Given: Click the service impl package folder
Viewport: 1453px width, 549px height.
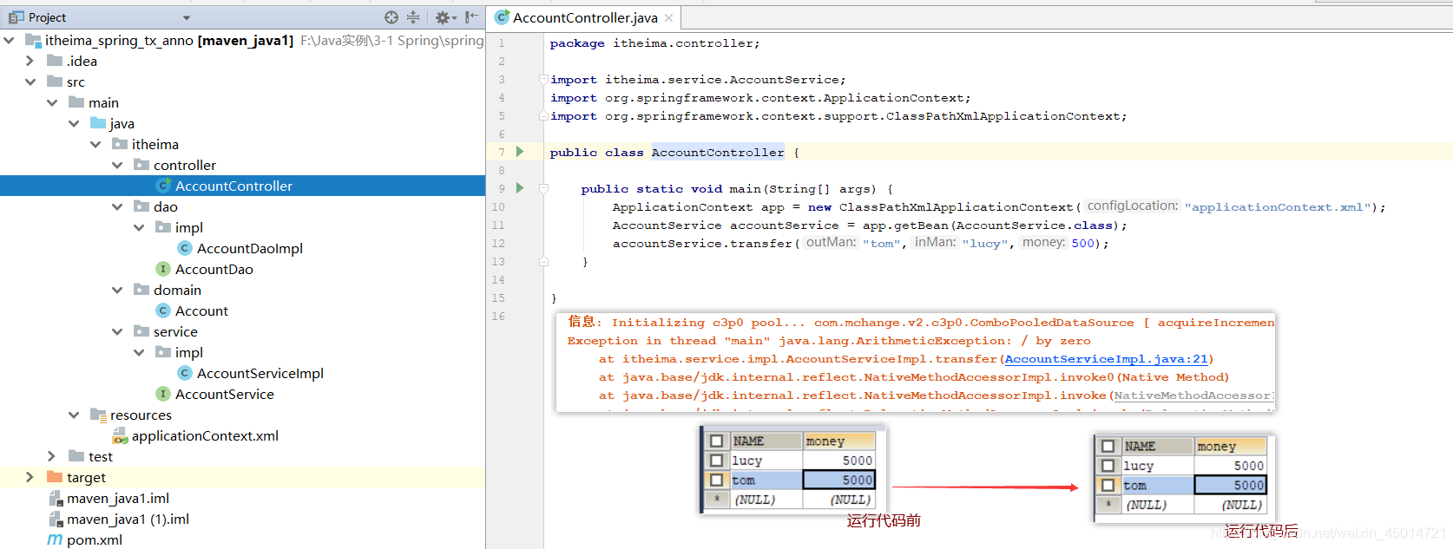Looking at the screenshot, I should [x=163, y=352].
